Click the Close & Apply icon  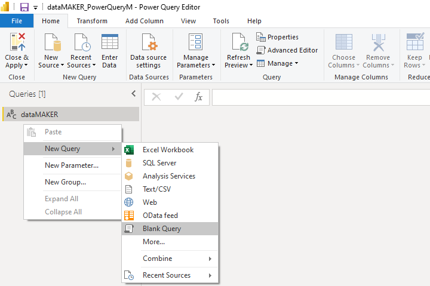pos(17,42)
